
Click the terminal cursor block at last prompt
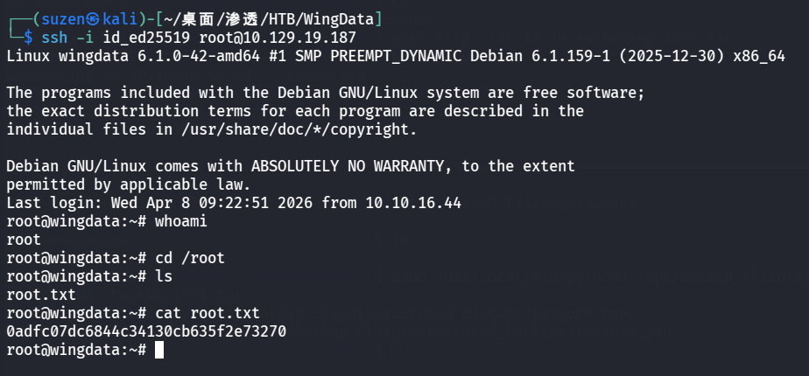(x=158, y=350)
